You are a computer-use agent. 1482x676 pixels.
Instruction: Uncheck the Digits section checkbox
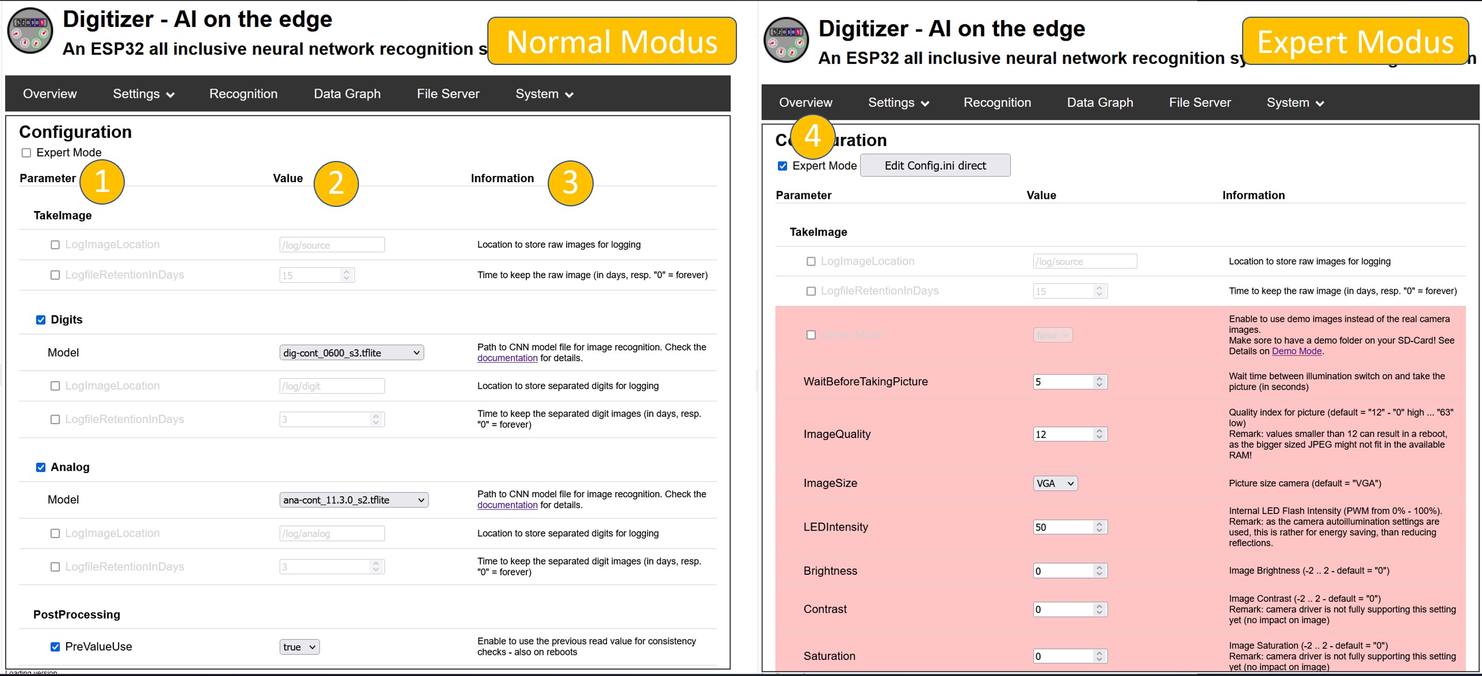[x=41, y=320]
